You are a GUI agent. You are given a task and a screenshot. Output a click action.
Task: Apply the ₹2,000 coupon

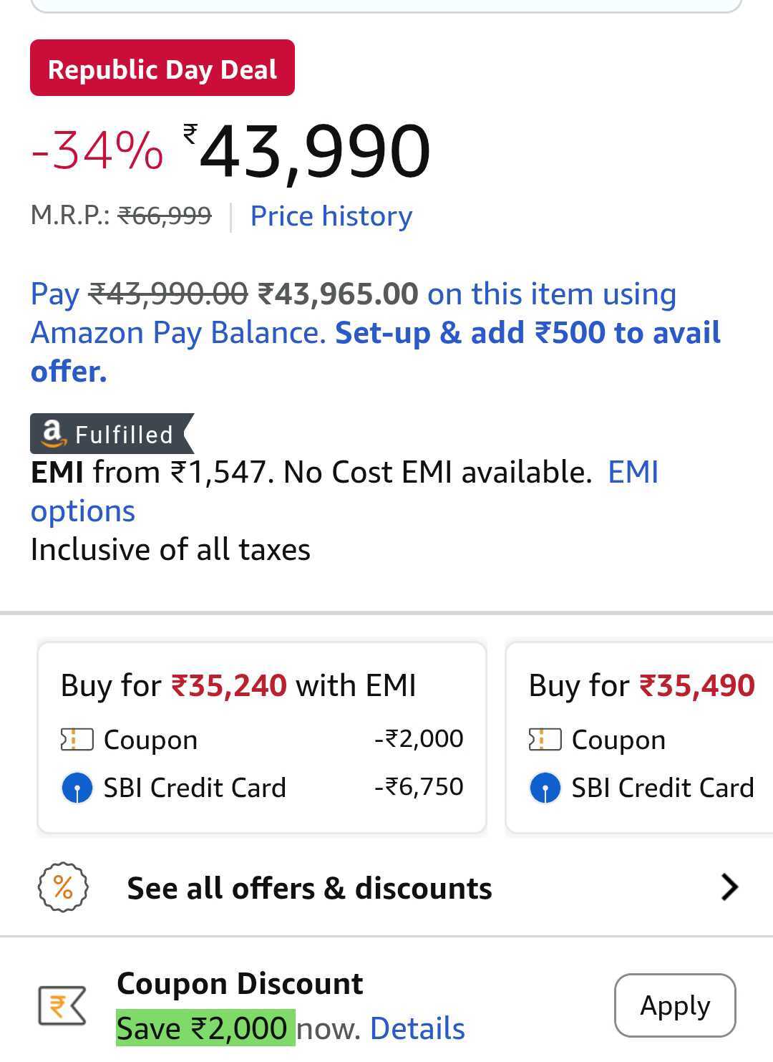pyautogui.click(x=674, y=1005)
